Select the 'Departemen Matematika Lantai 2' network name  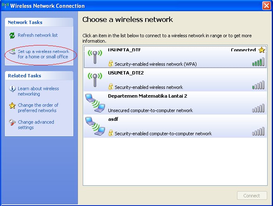pyautogui.click(x=148, y=96)
